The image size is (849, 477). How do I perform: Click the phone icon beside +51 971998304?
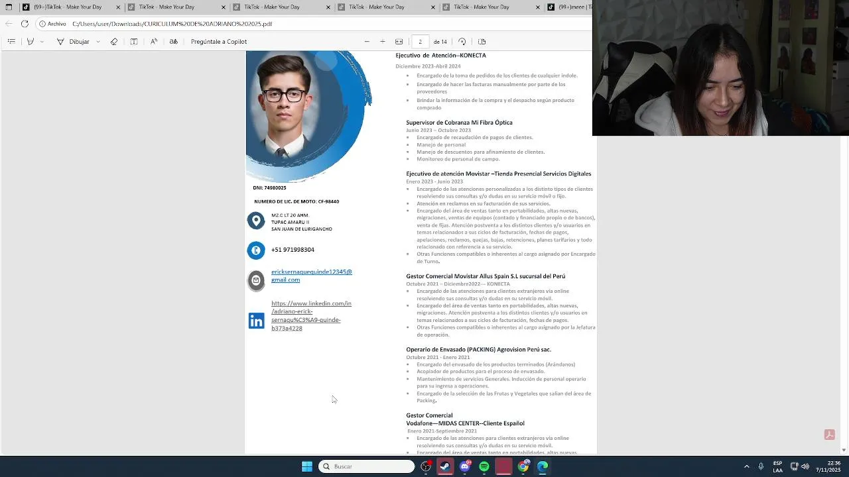[x=256, y=250]
